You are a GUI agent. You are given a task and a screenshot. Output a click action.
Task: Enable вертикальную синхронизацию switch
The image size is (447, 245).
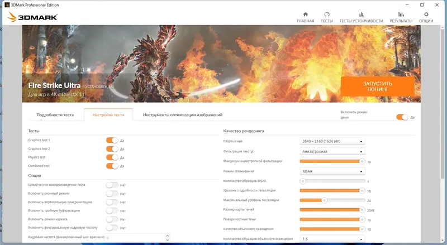112,202
